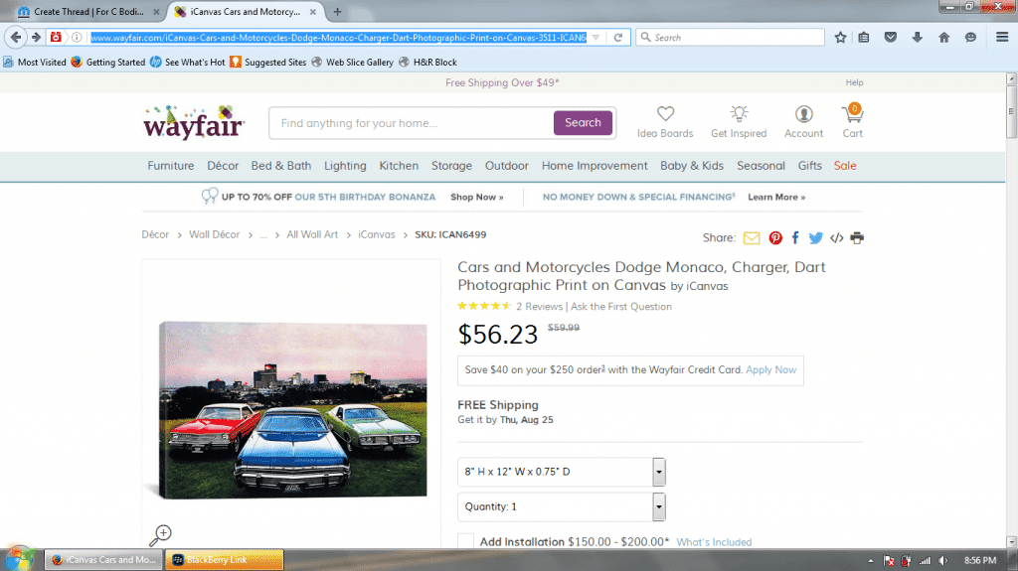Click the Idea Boards heart icon

(665, 114)
